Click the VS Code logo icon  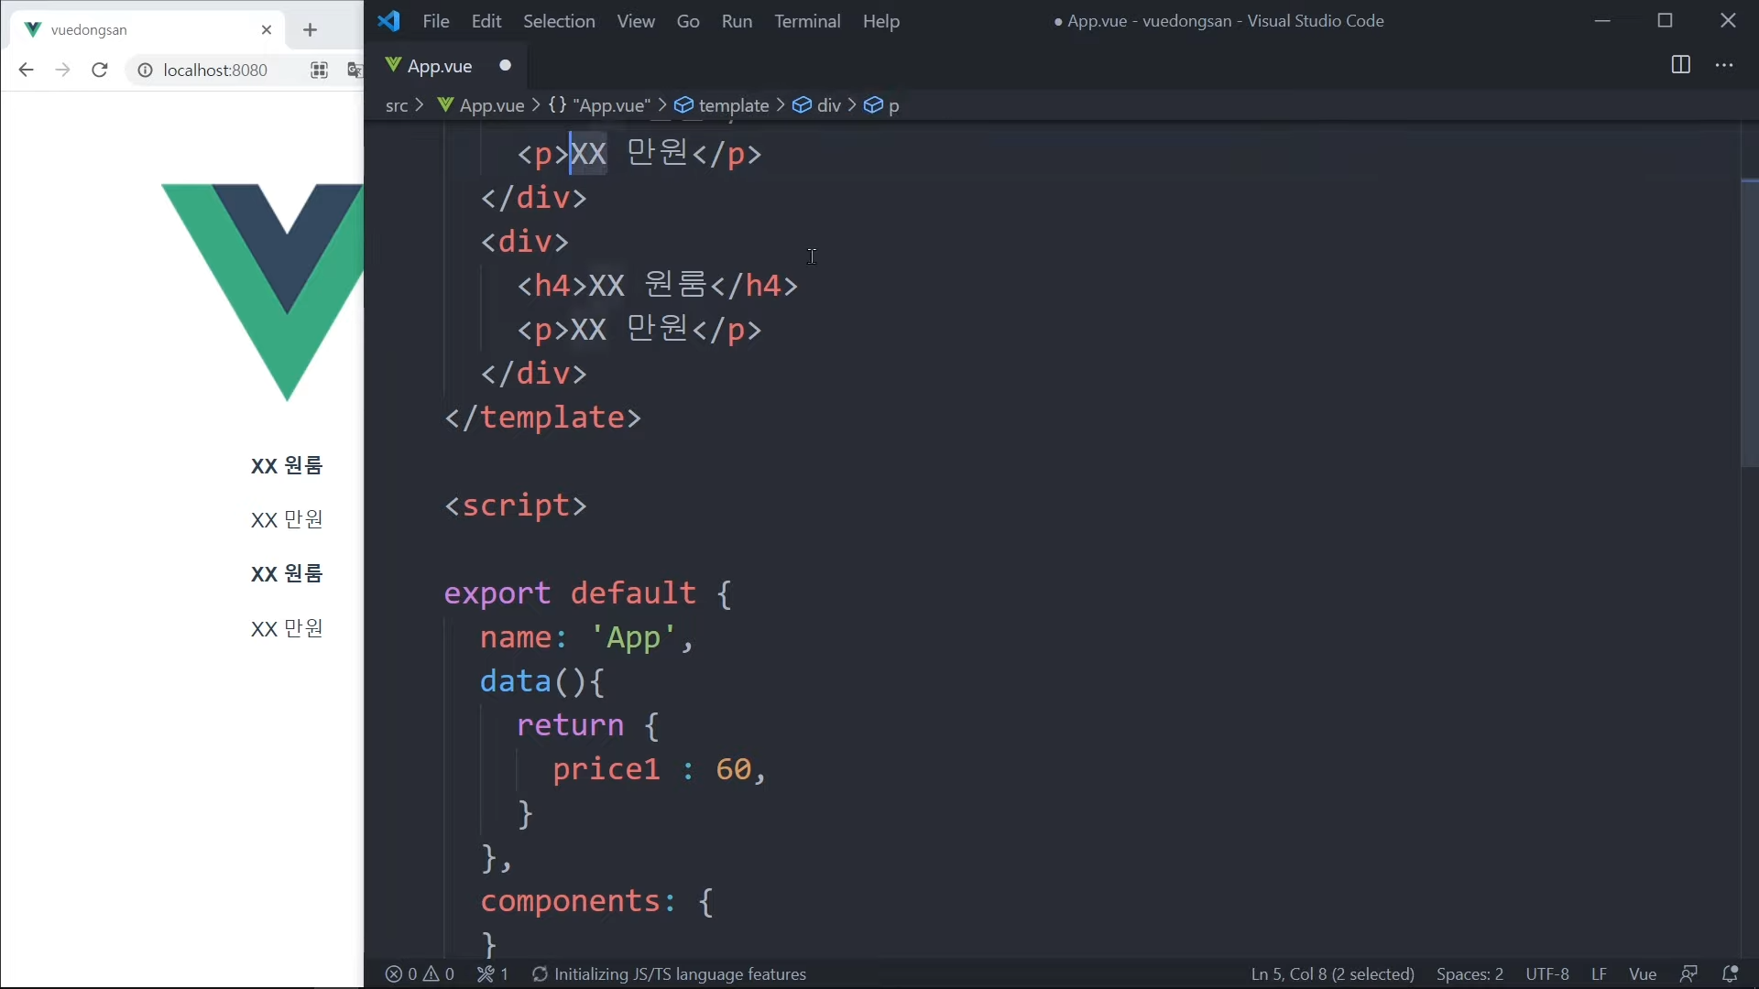[388, 21]
